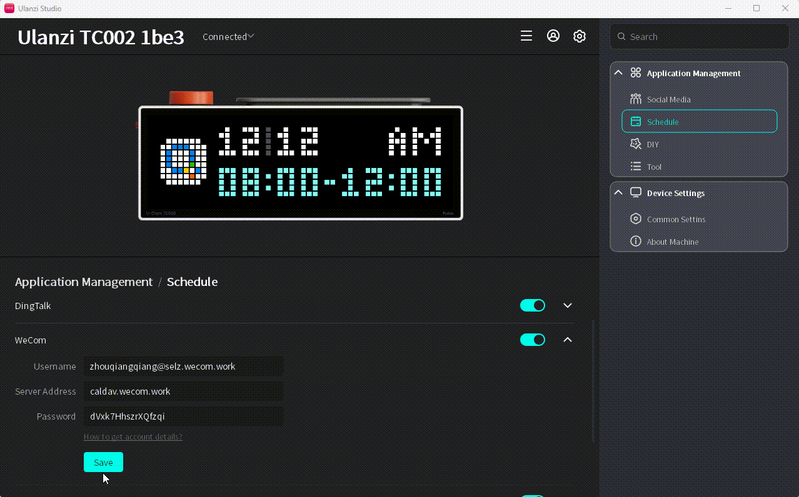799x497 pixels.
Task: Click the Tool list icon
Action: pos(636,167)
